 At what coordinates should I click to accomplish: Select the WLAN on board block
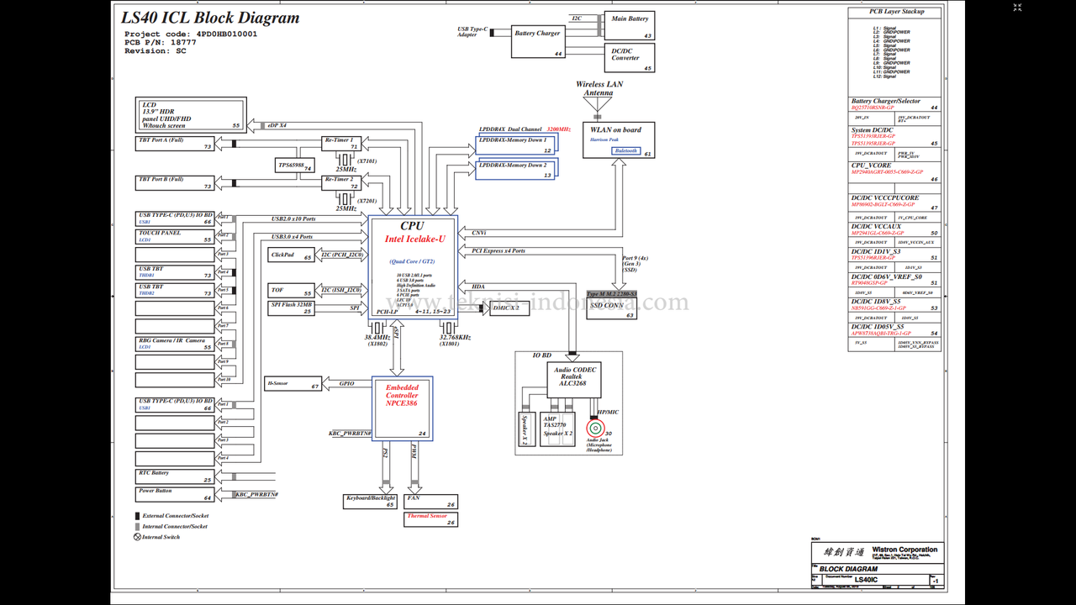tap(618, 140)
